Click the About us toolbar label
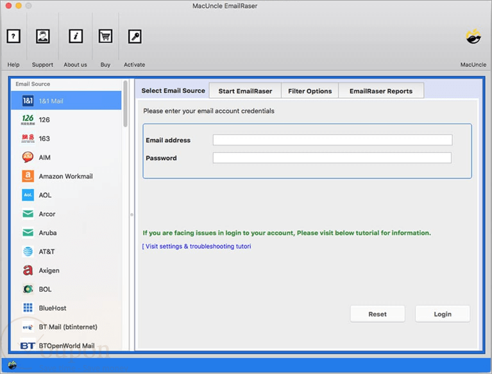 pos(75,65)
